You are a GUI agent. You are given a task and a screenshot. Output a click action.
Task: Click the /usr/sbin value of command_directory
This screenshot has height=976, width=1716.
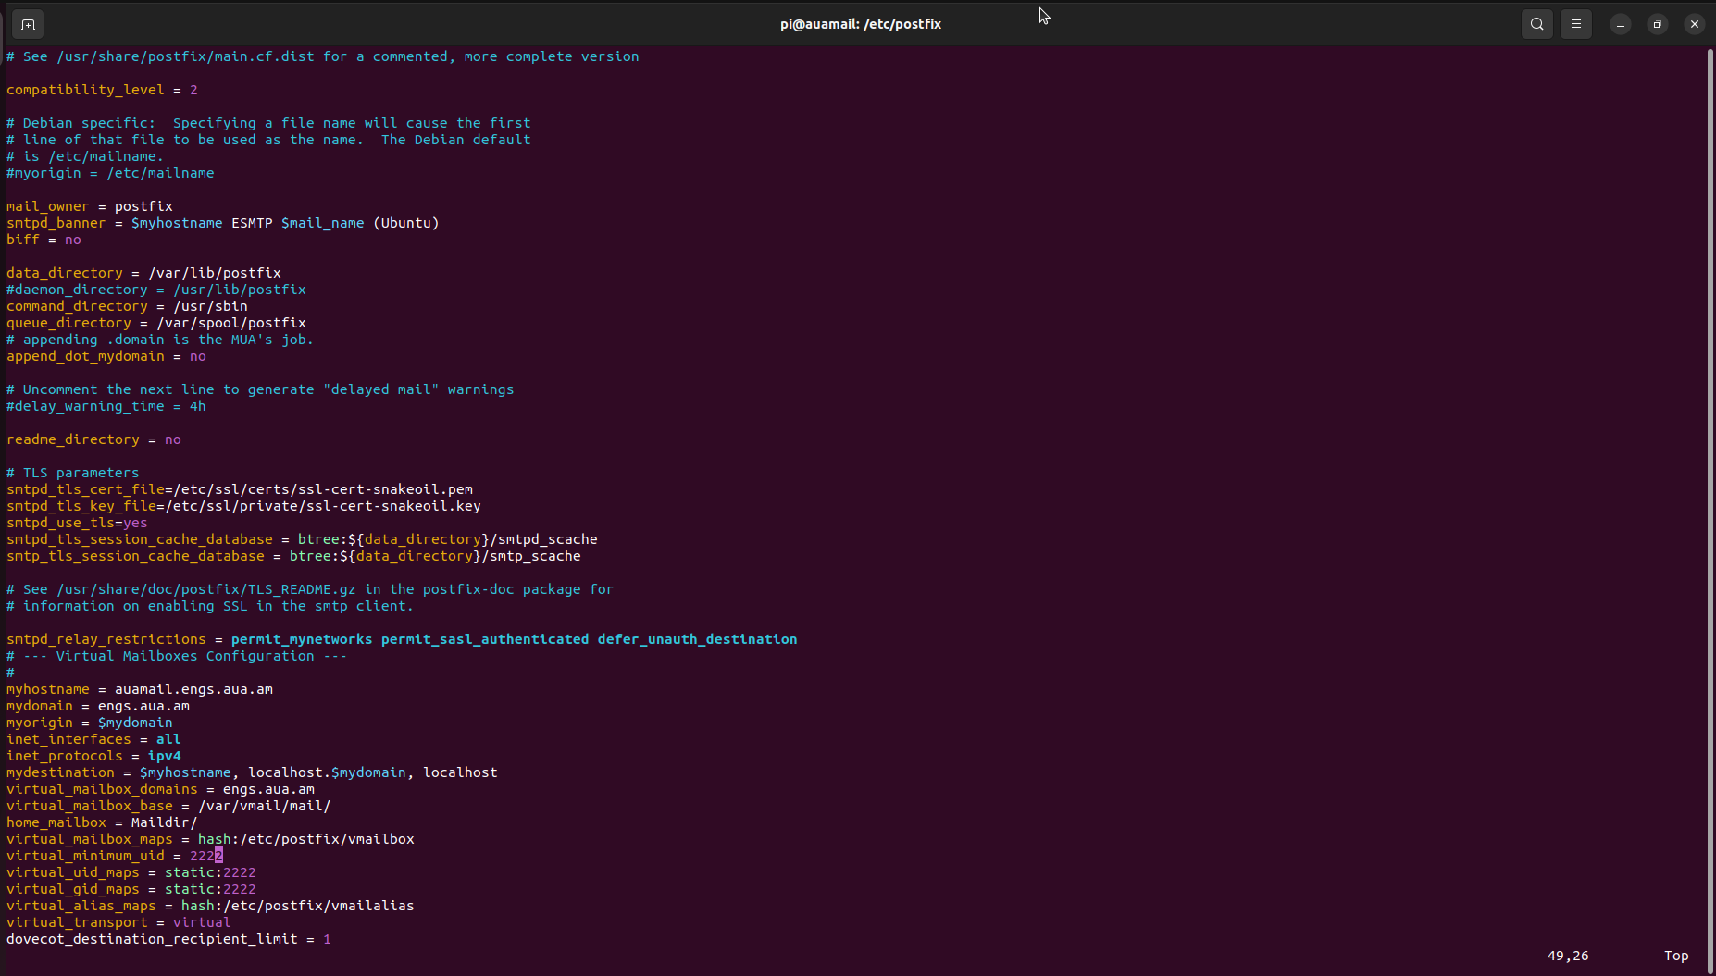pyautogui.click(x=210, y=306)
